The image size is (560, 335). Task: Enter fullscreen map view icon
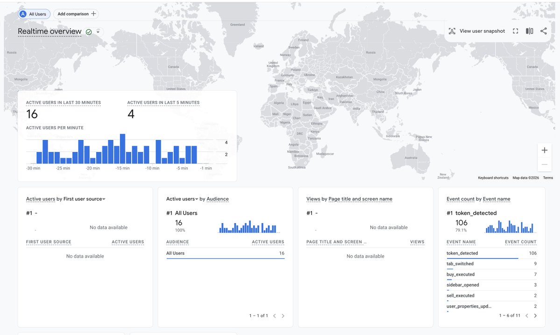[x=515, y=31]
